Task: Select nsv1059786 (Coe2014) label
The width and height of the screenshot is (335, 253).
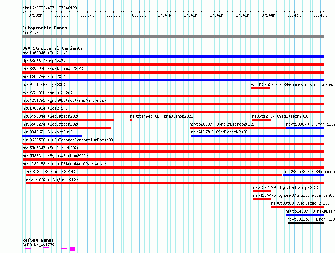Action: [x=45, y=77]
